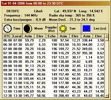Screen dimensions: 111x100
Task: Click Moon elevation value 58,56
Action: click(x=40, y=96)
